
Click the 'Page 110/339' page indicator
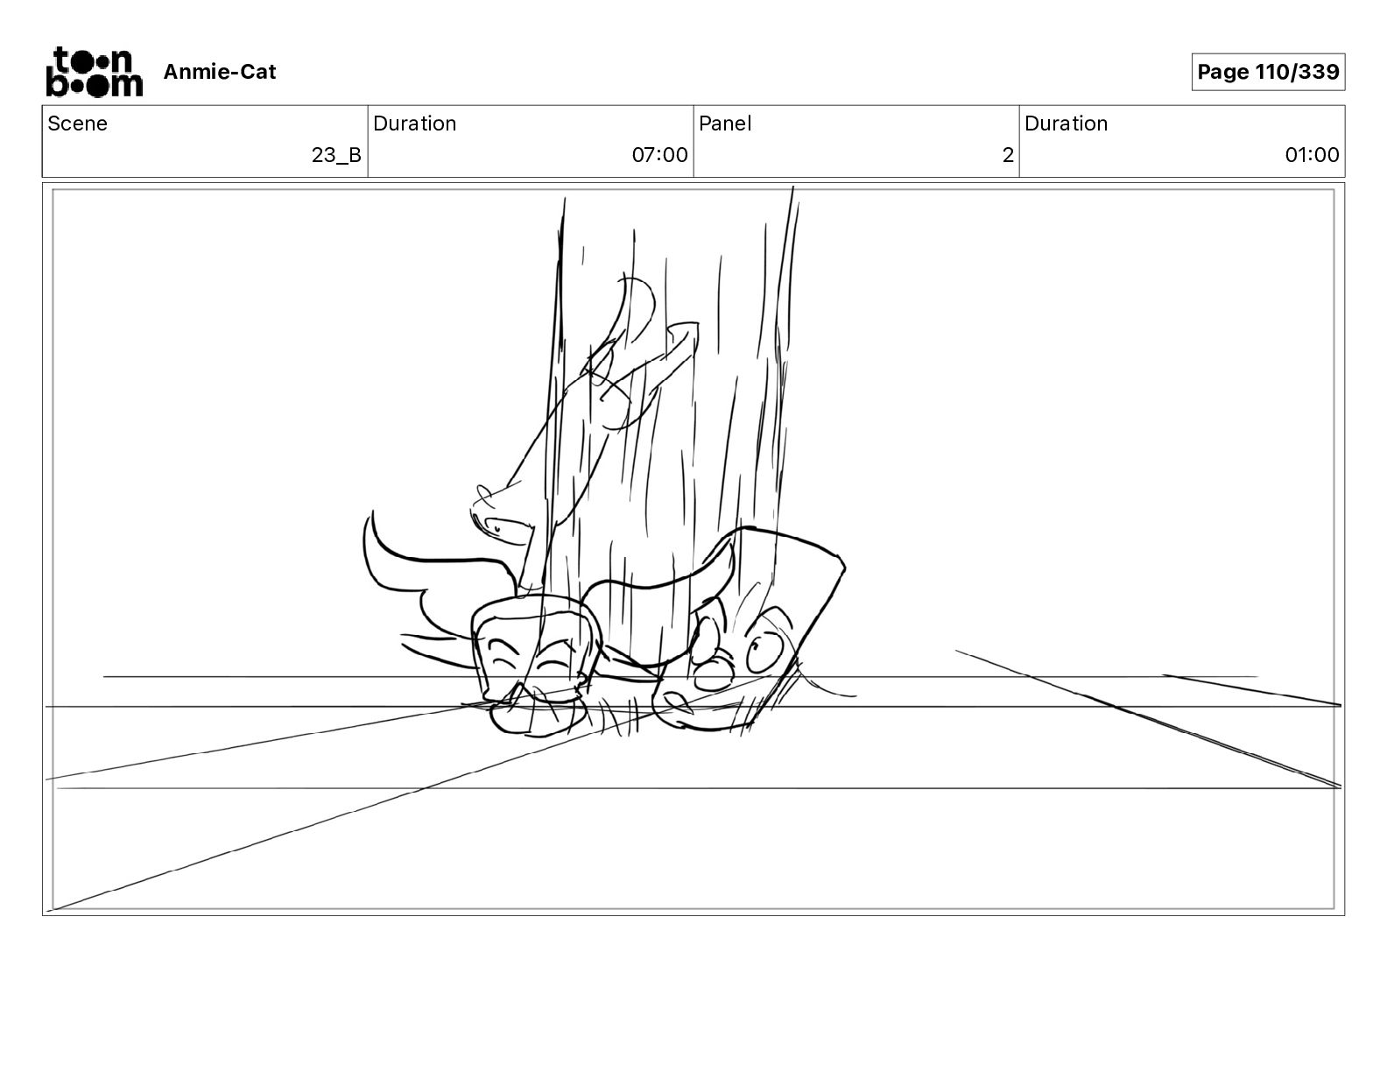(1268, 72)
